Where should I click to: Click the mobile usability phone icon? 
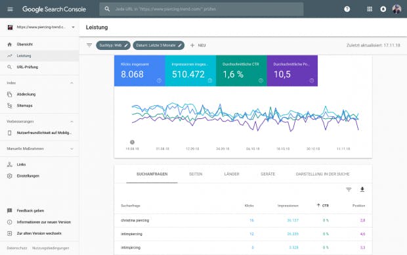pos(10,133)
